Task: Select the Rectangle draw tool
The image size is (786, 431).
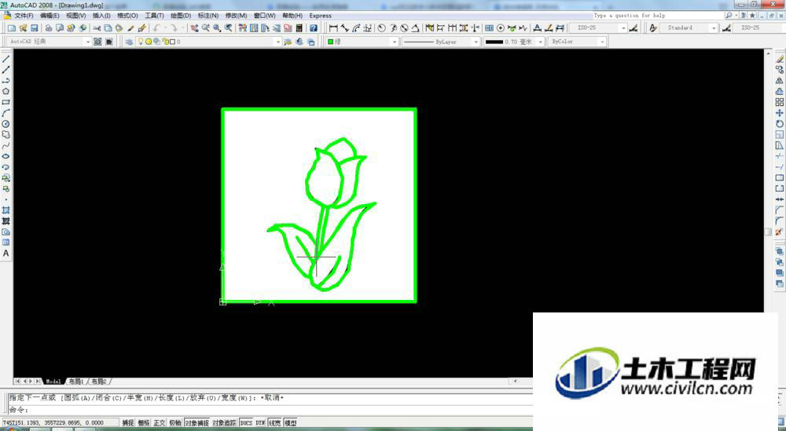Action: pyautogui.click(x=6, y=102)
